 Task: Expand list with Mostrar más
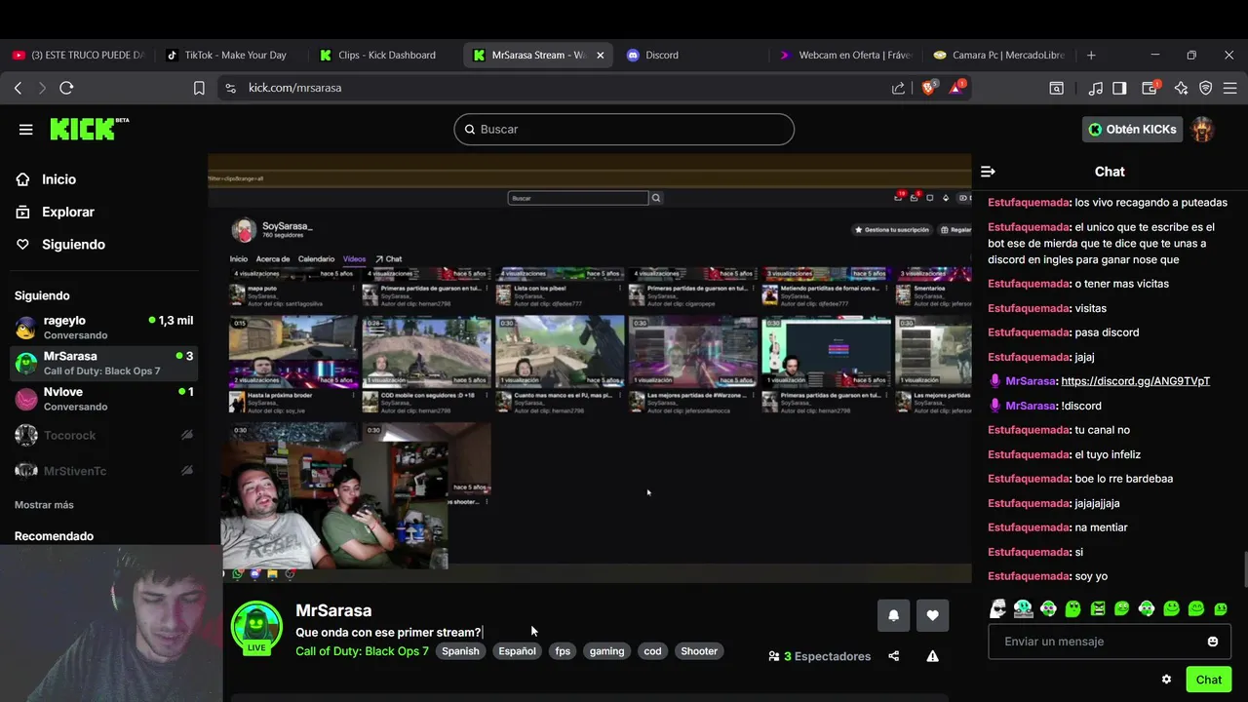coord(44,505)
